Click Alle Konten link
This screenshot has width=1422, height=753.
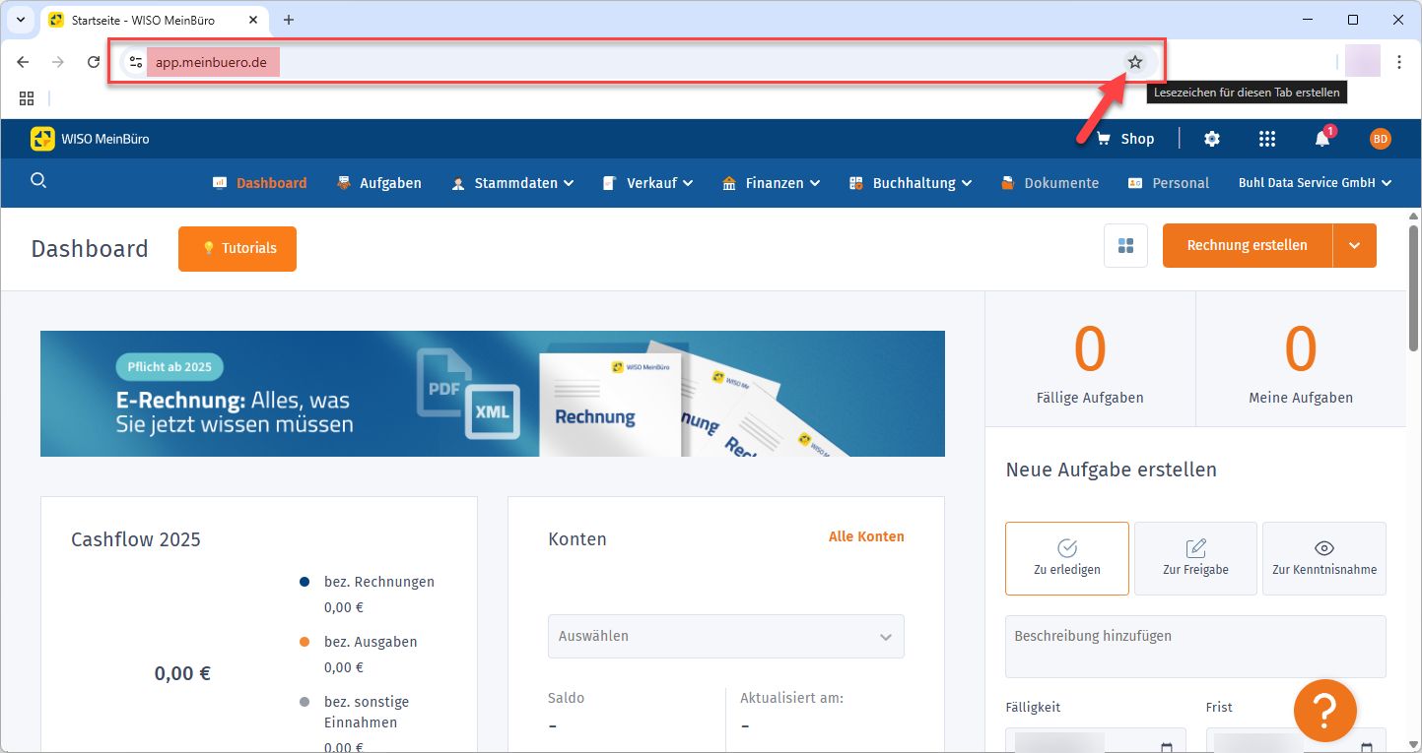point(866,536)
